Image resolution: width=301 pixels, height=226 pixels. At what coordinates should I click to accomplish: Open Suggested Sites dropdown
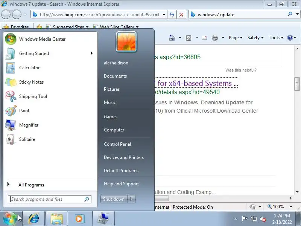click(x=87, y=27)
